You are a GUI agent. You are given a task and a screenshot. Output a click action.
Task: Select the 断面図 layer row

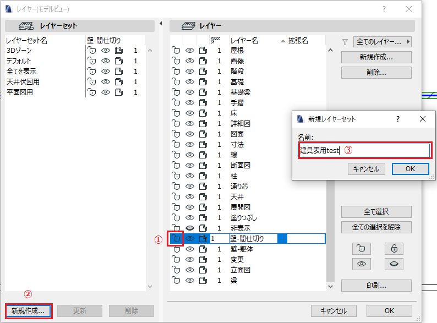pyautogui.click(x=248, y=165)
